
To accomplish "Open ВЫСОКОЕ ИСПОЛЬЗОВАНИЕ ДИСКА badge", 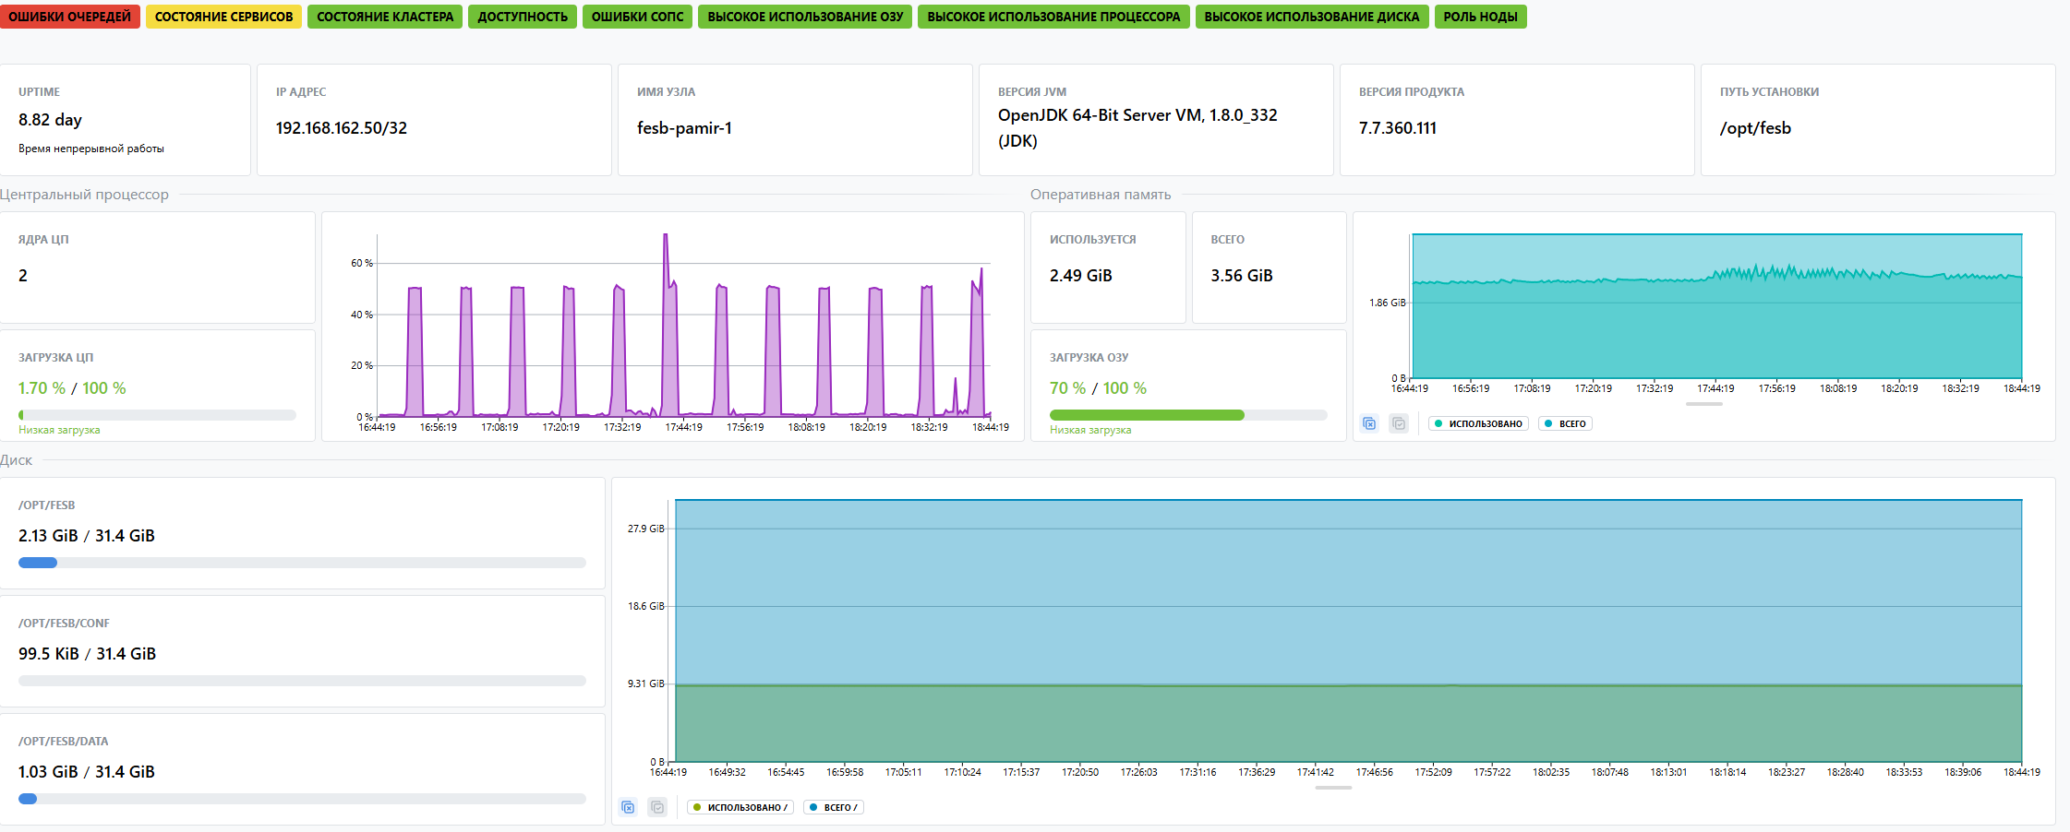I will pyautogui.click(x=1311, y=17).
